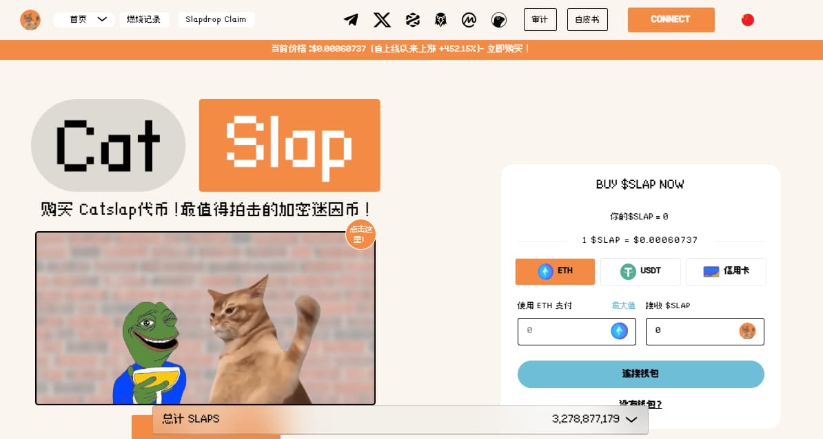Click the BUY $SLAP NOW heading

pos(640,184)
